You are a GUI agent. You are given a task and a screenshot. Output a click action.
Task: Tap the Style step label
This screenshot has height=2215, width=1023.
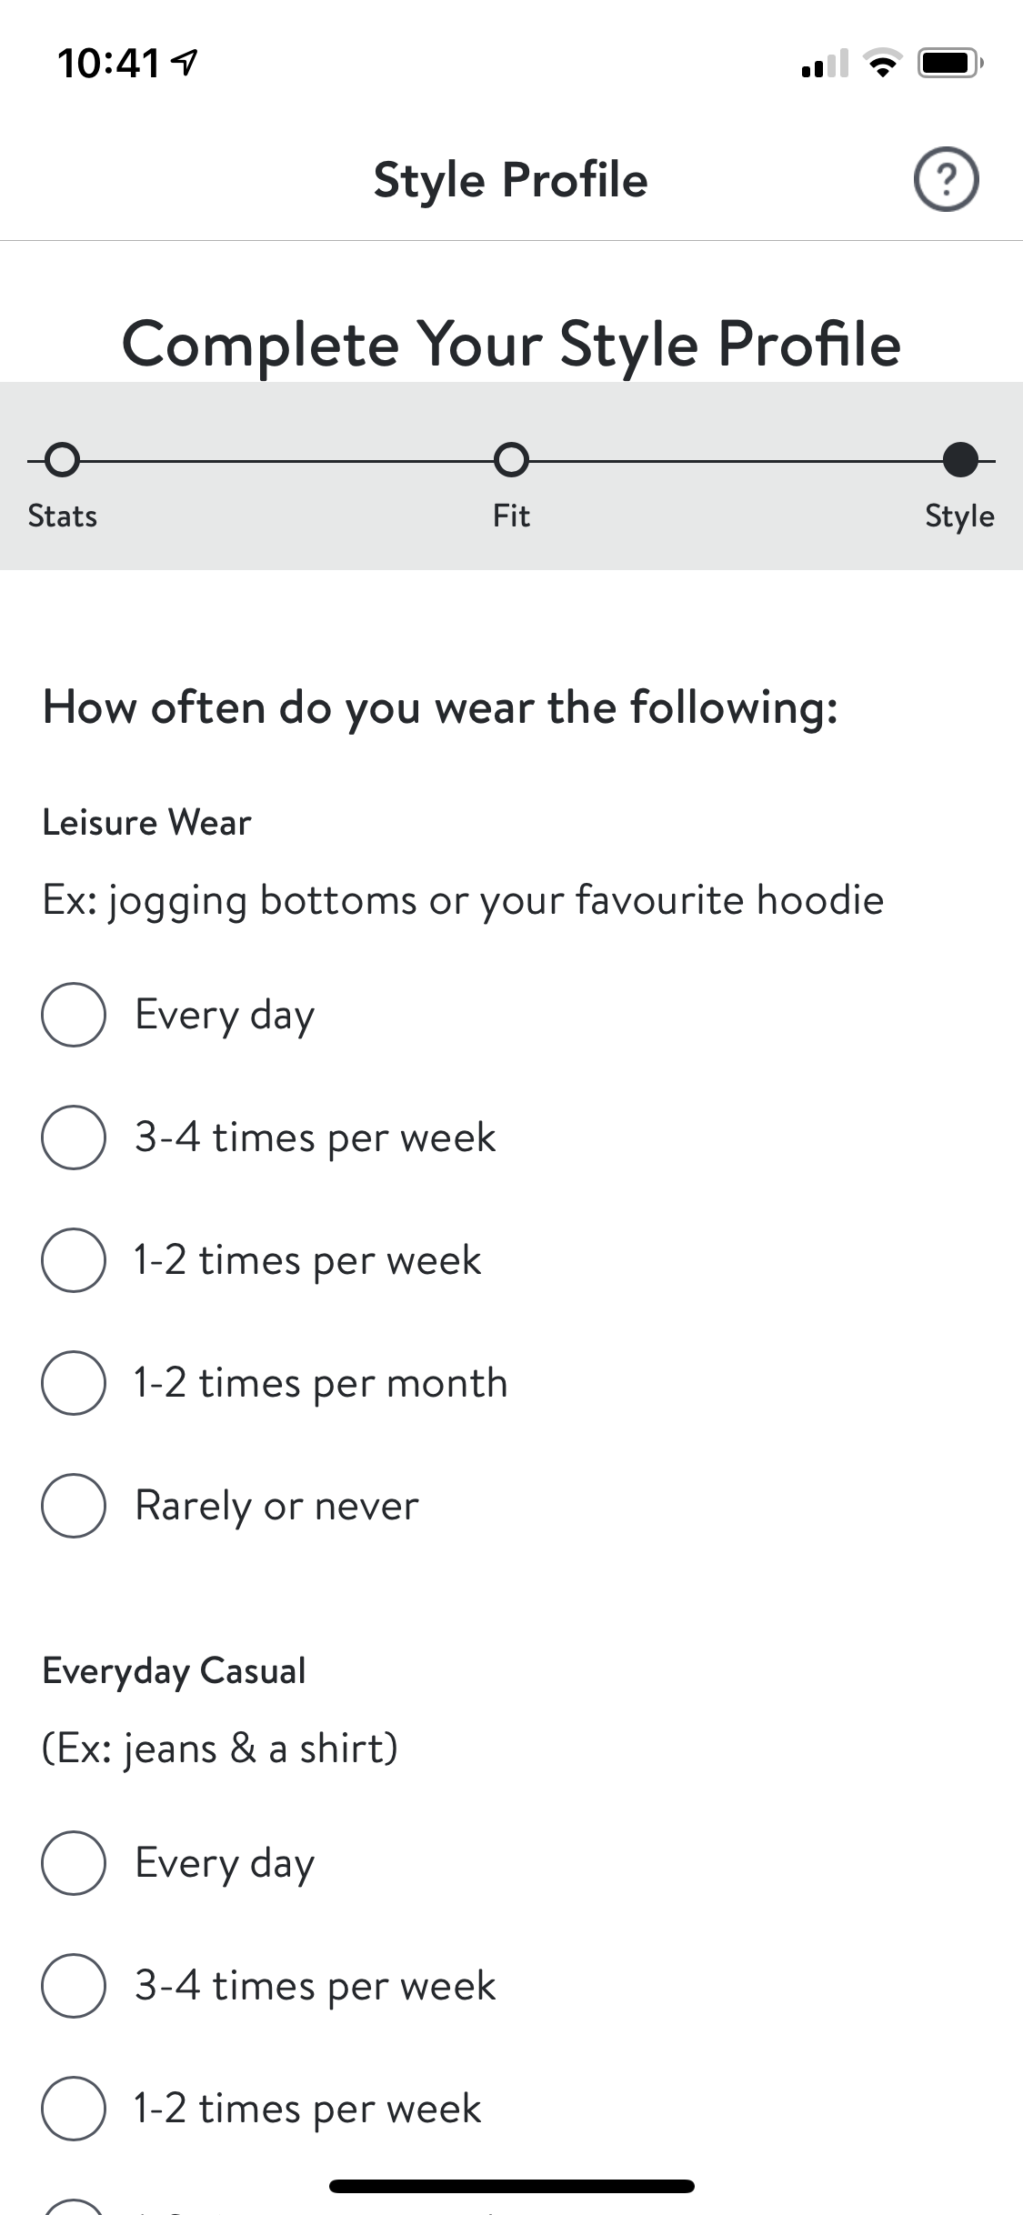(x=959, y=516)
